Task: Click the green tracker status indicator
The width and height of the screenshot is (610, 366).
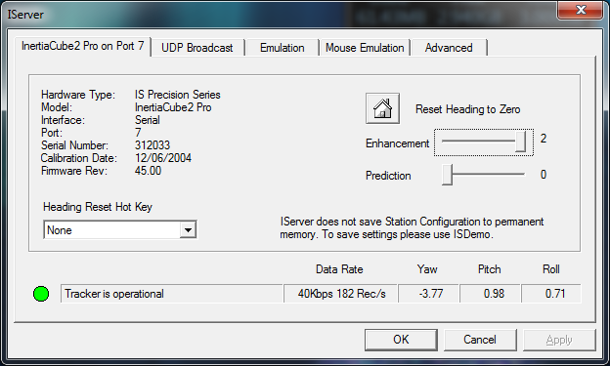Action: [x=41, y=294]
